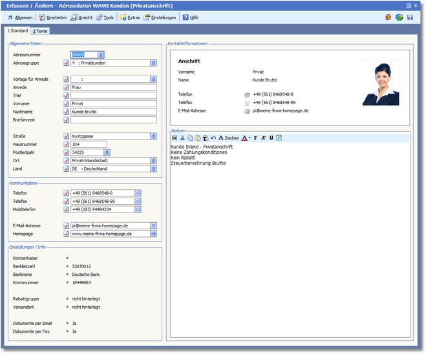Toggle underline formatting in Notizen toolbar
Viewport: 426px width, 354px height.
click(x=271, y=138)
